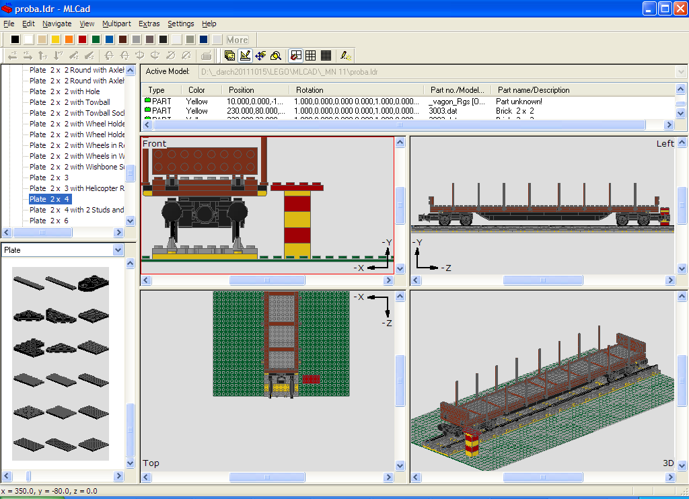The width and height of the screenshot is (689, 499).
Task: Switch to View mode toolbar icon
Action: click(x=229, y=56)
